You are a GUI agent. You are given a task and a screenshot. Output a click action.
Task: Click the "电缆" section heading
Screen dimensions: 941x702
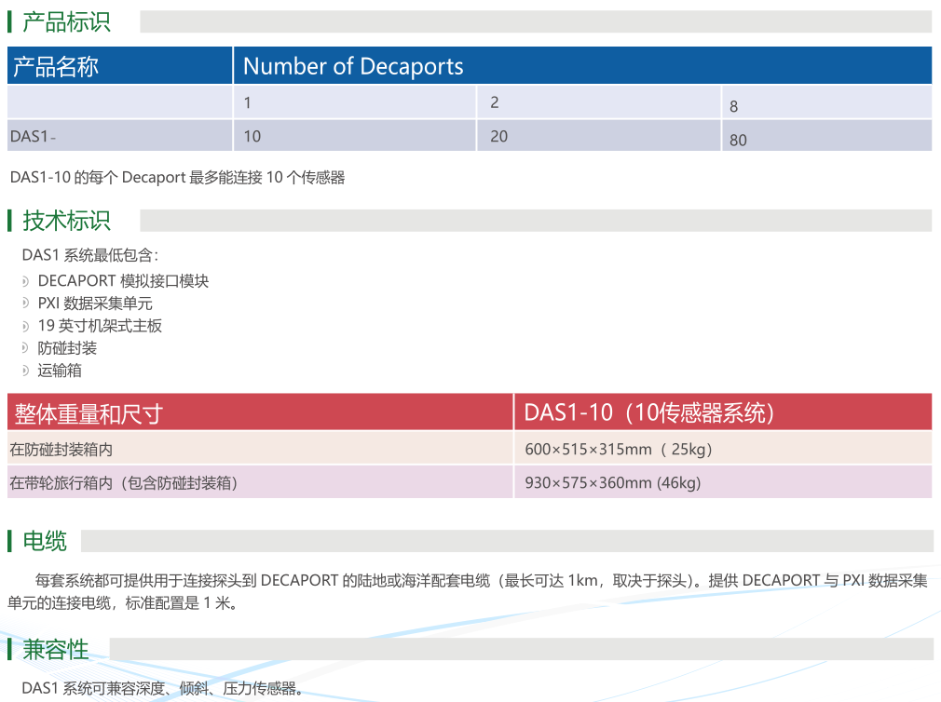pyautogui.click(x=45, y=541)
